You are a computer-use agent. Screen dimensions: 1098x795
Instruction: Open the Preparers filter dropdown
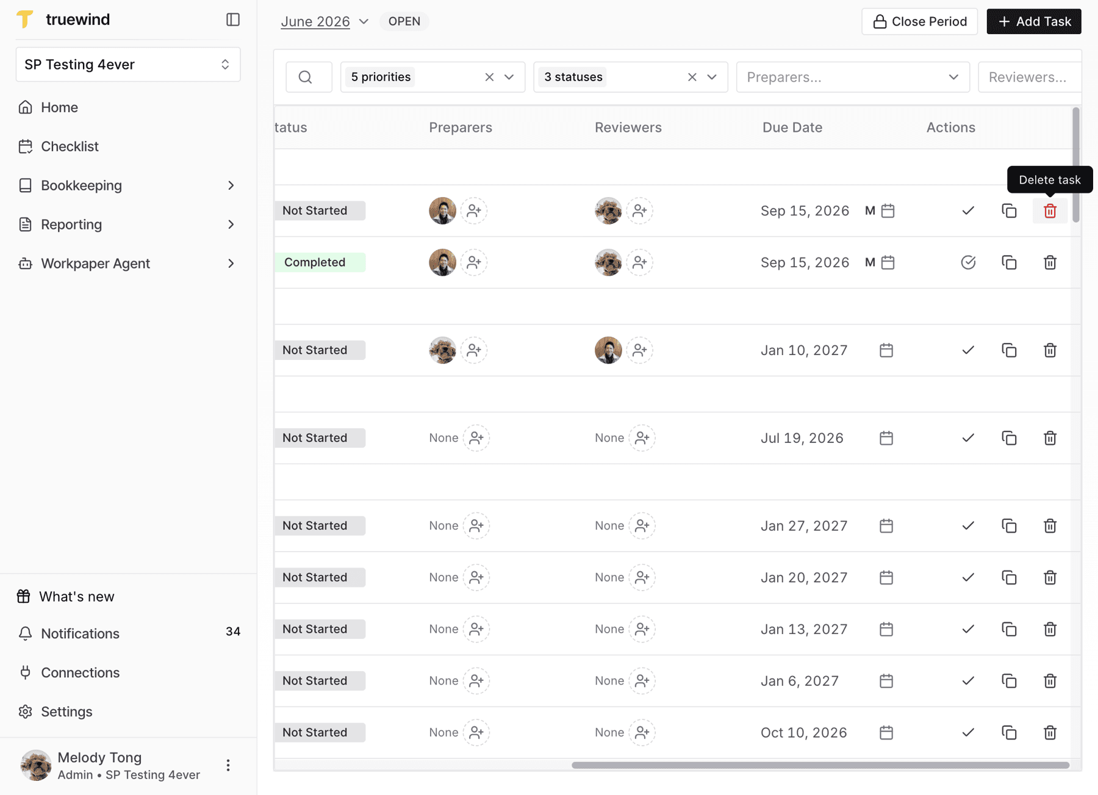pos(853,77)
